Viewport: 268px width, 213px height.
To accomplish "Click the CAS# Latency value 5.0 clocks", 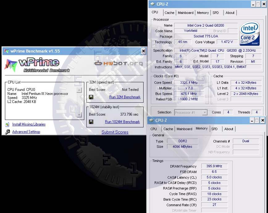I will [214, 177].
